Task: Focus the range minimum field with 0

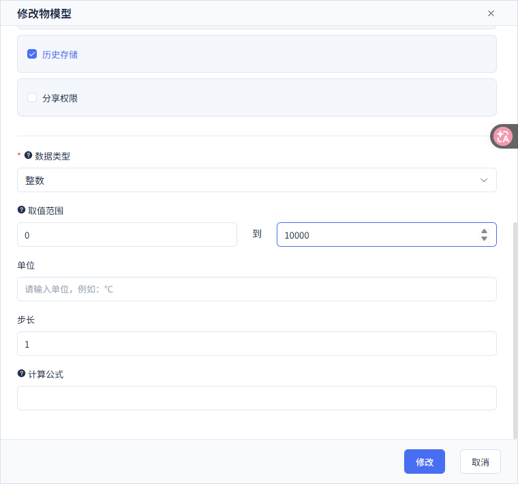Action: 127,235
